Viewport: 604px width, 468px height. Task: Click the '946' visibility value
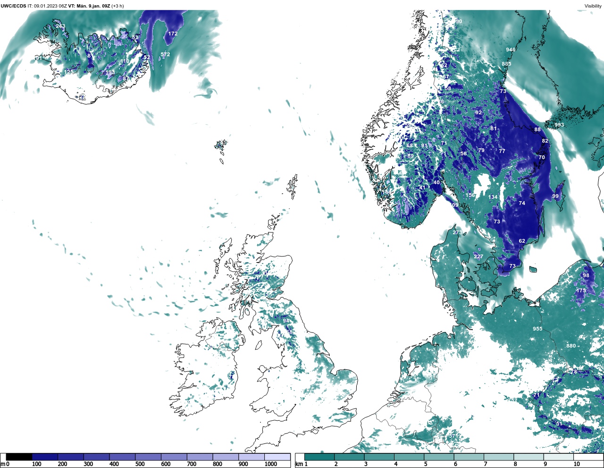coord(511,50)
